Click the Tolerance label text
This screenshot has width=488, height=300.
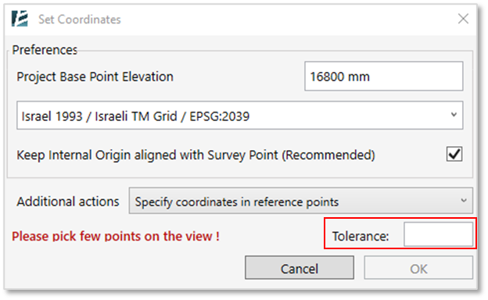point(361,236)
